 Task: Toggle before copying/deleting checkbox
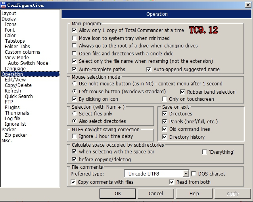pos(74,159)
